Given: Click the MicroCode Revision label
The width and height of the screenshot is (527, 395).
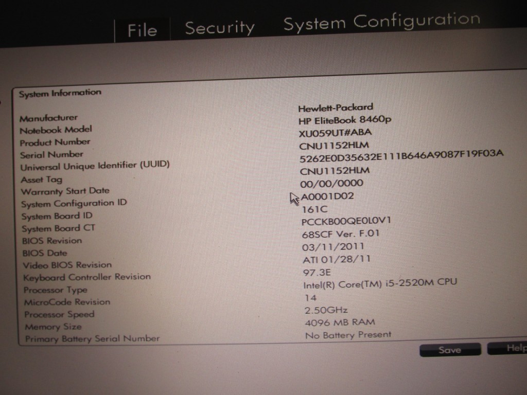Looking at the screenshot, I should coord(67,302).
